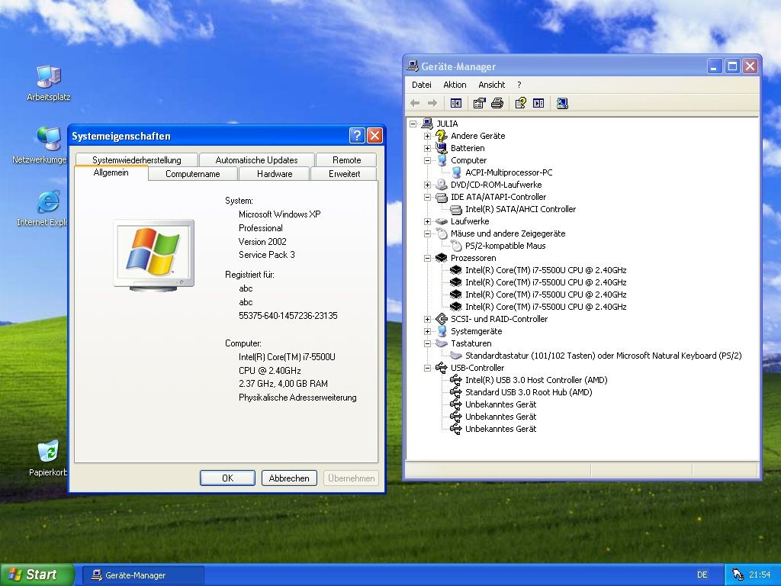Select the last Unbekanntes Gerät entry
The height and width of the screenshot is (586, 781).
coord(500,429)
